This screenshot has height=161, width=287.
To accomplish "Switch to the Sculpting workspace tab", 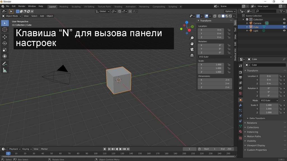I will [76, 7].
